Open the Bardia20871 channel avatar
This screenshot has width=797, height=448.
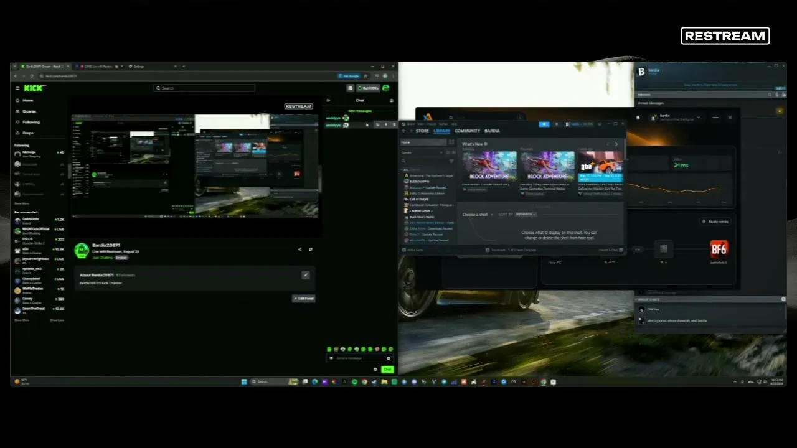(81, 250)
